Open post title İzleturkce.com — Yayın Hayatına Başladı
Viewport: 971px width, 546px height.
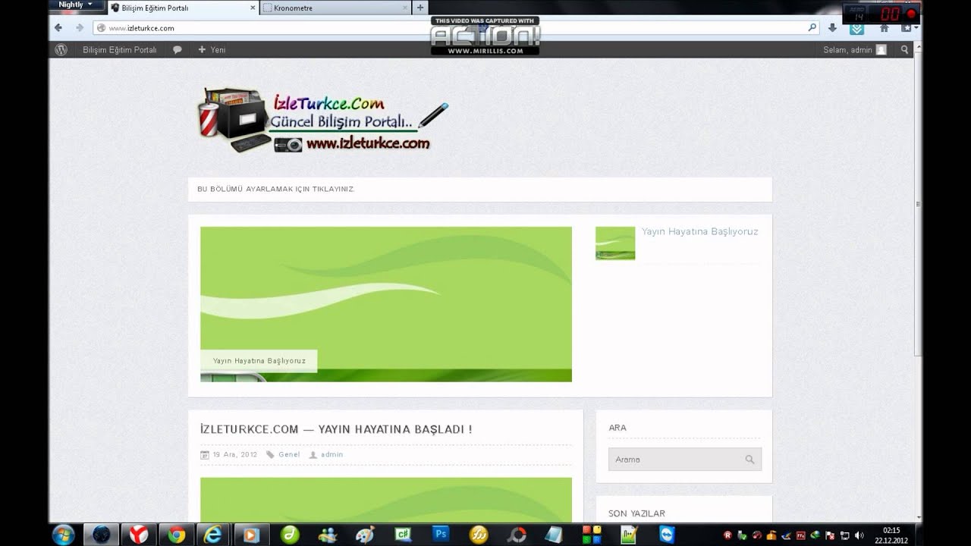[x=336, y=429]
